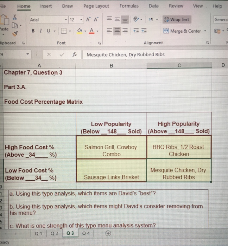Apply the Borders icon
Screen dimensions: 228x246
click(x=64, y=31)
